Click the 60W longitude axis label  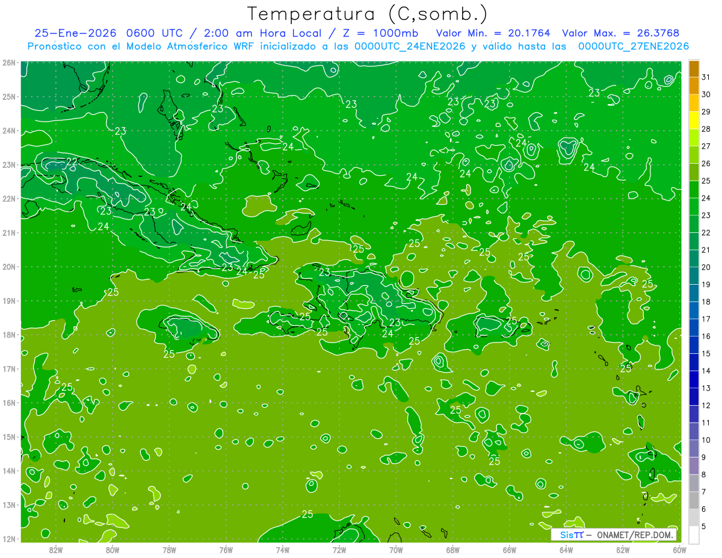(x=680, y=549)
